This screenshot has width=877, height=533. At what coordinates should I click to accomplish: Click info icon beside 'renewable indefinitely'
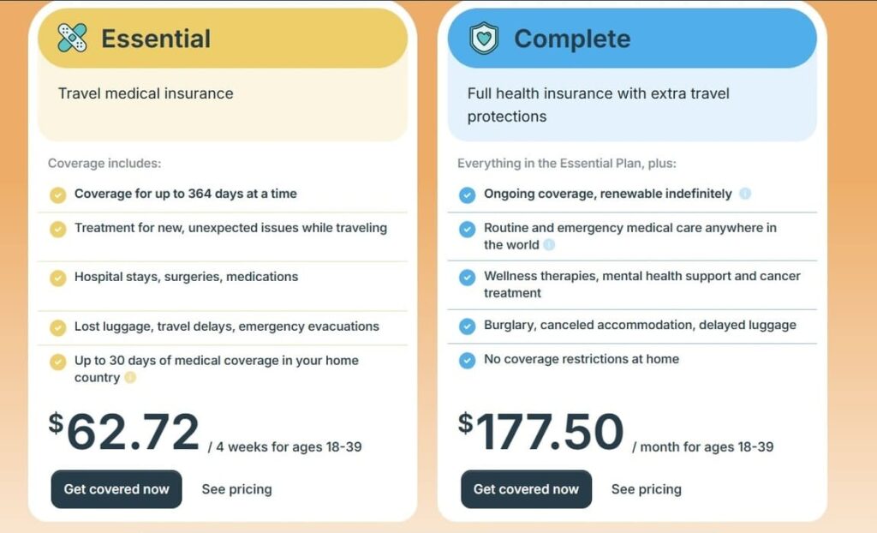pos(745,194)
